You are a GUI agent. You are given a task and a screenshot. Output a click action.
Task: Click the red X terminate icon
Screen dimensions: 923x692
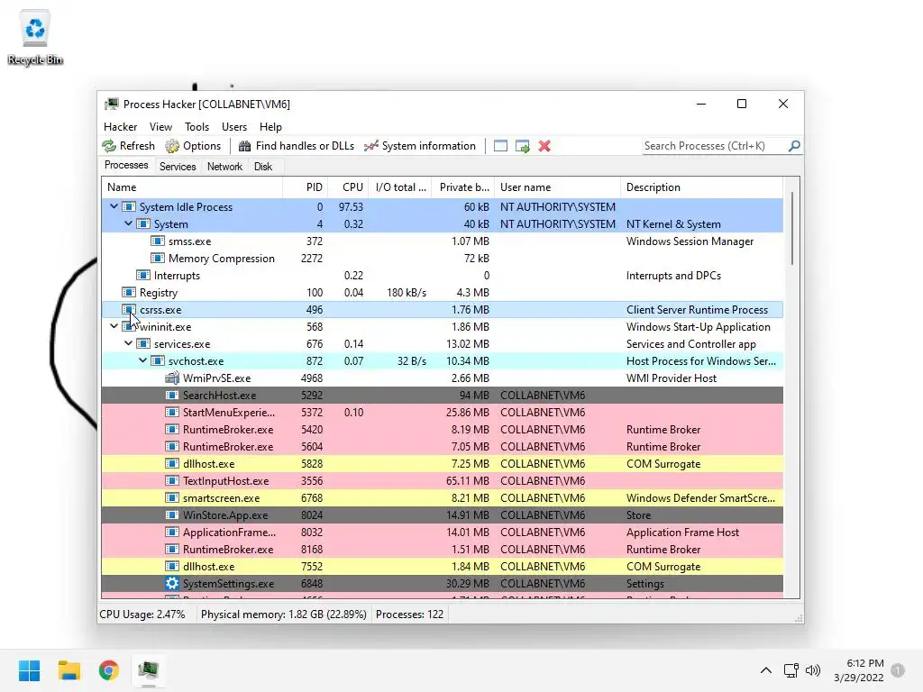(x=544, y=146)
